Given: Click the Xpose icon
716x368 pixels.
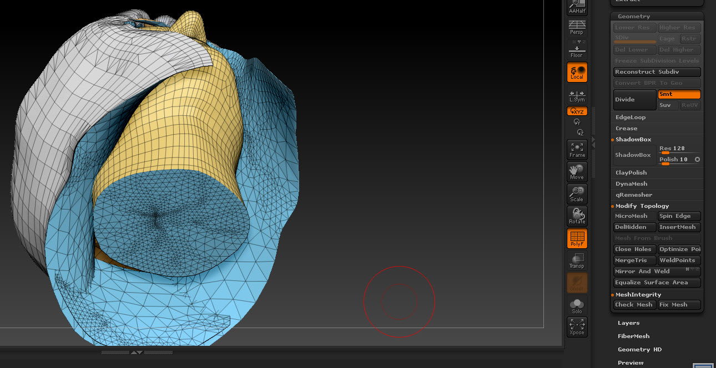Looking at the screenshot, I should point(577,327).
